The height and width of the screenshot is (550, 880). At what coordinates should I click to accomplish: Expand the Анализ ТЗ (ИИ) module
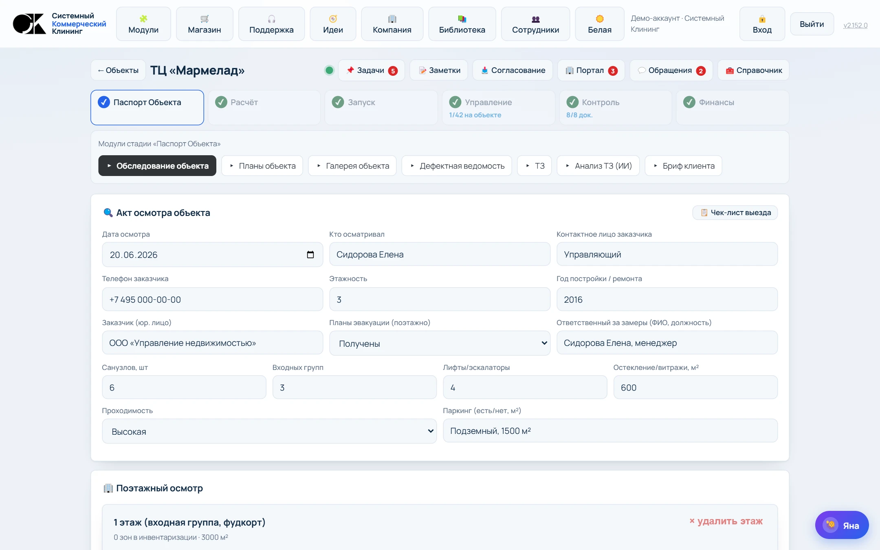click(598, 166)
